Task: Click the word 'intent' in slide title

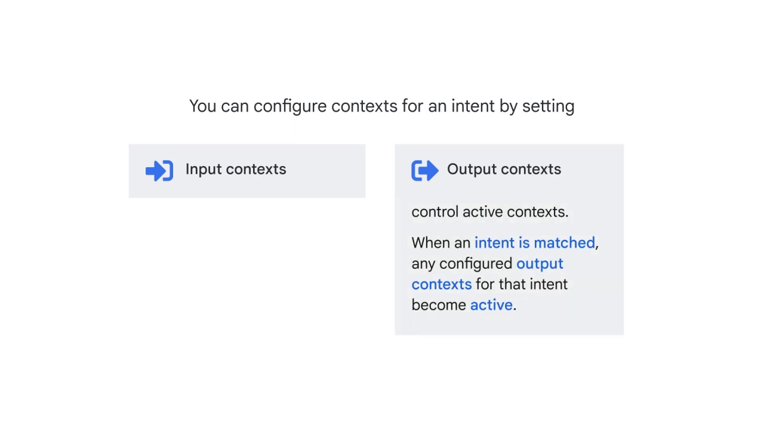Action: 473,106
